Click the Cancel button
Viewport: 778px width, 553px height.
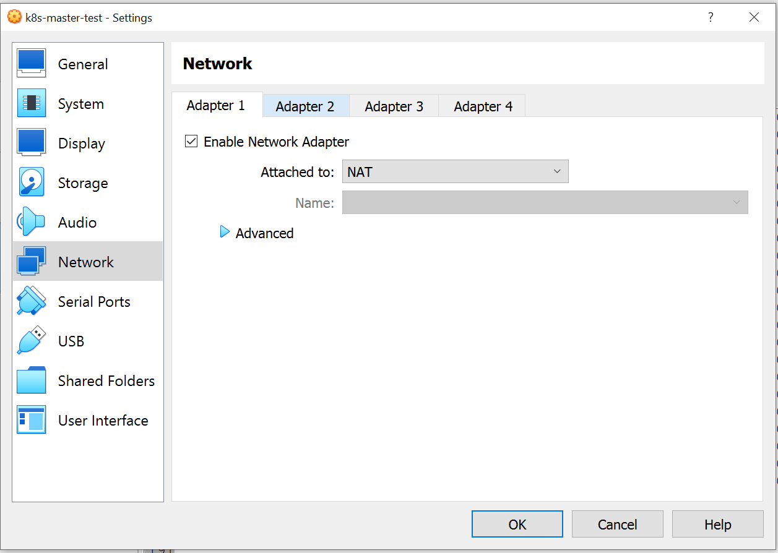click(x=617, y=524)
